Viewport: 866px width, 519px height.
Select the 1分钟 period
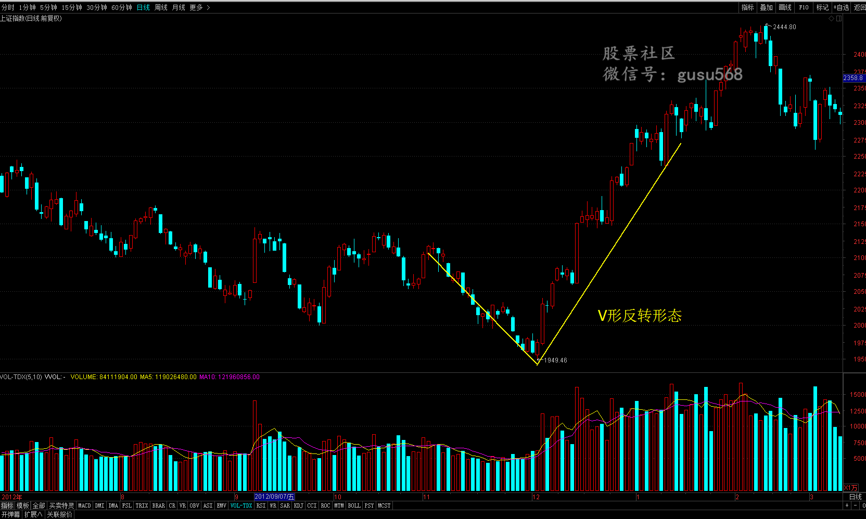pos(28,7)
